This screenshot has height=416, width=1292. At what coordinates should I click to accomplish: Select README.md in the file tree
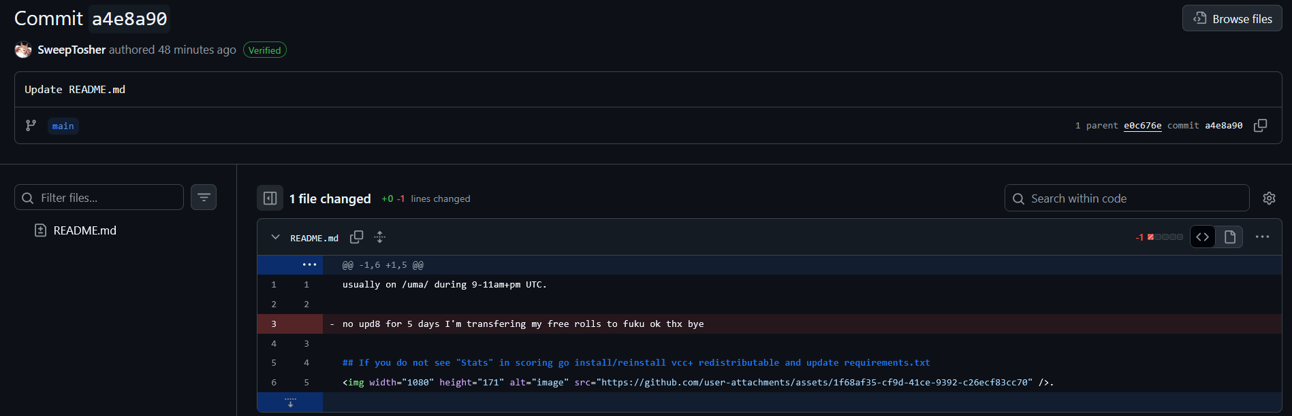[x=84, y=230]
